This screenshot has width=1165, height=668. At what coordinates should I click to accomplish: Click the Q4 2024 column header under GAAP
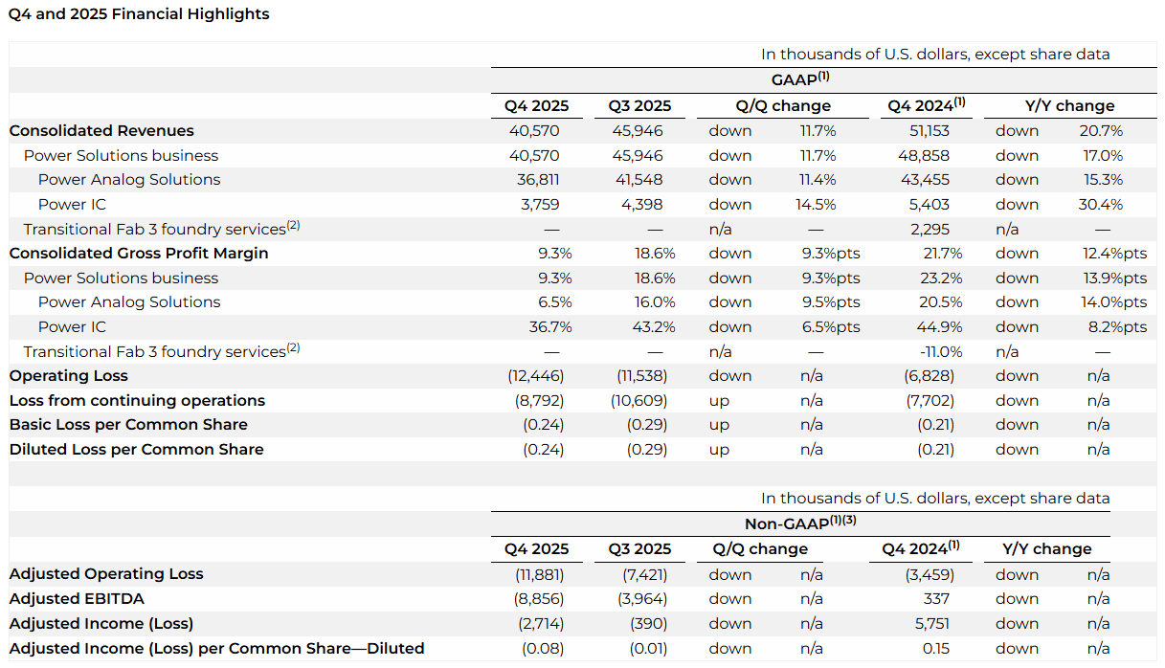coord(926,105)
